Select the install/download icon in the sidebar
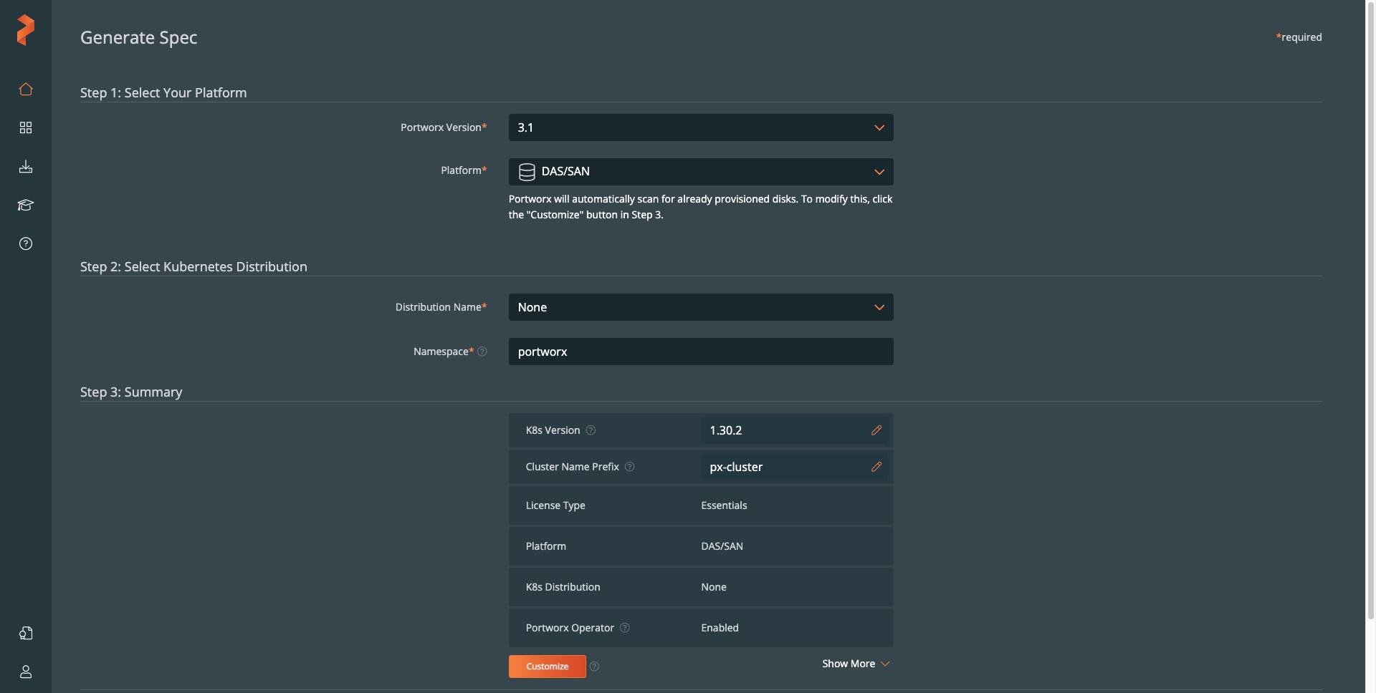The width and height of the screenshot is (1376, 693). point(26,166)
